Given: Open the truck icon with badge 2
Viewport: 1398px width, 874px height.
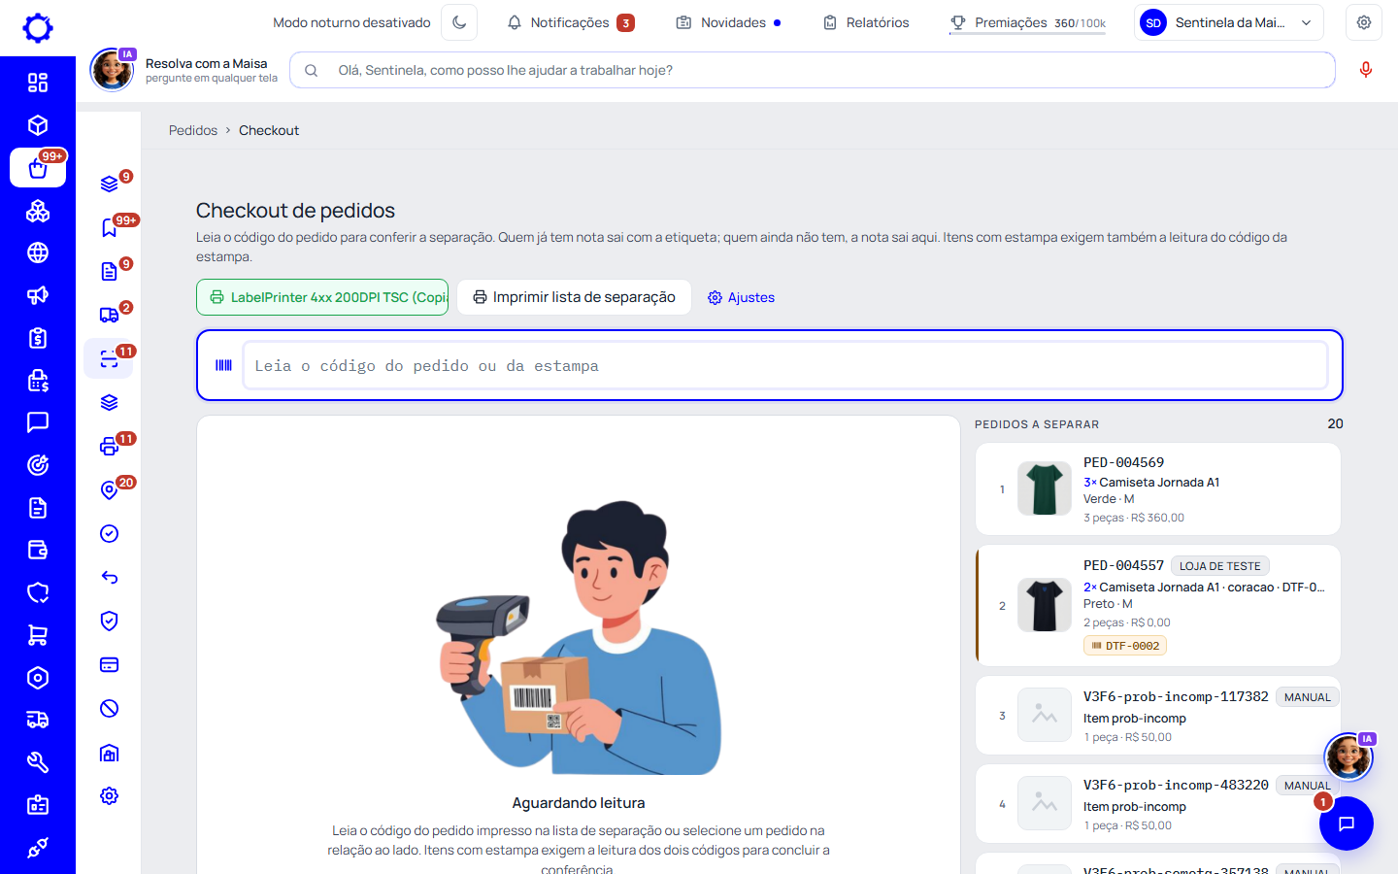Looking at the screenshot, I should pos(110,315).
